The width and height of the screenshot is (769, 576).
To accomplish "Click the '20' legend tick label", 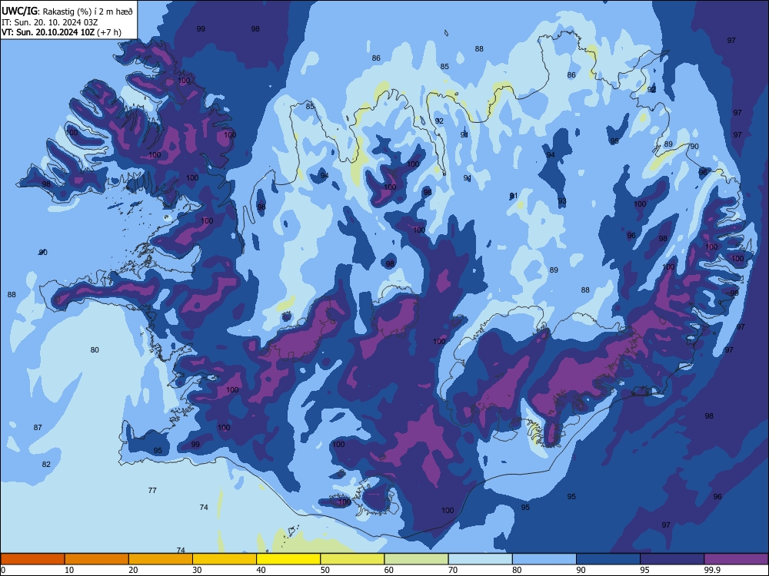I will pyautogui.click(x=133, y=570).
